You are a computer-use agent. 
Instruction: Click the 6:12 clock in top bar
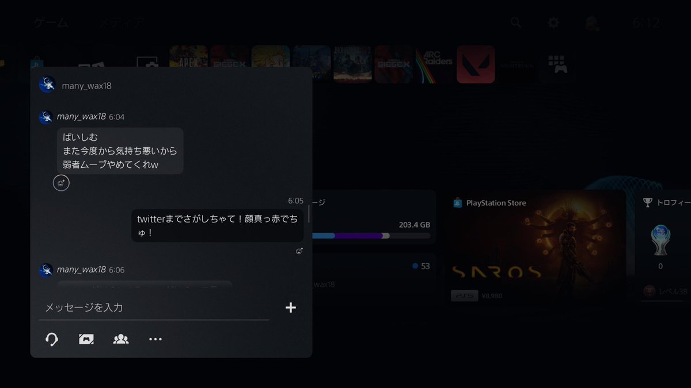646,23
